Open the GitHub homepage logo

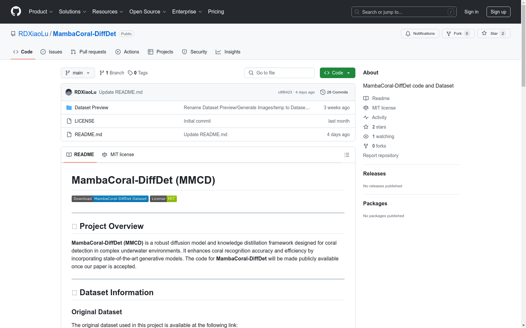(16, 11)
